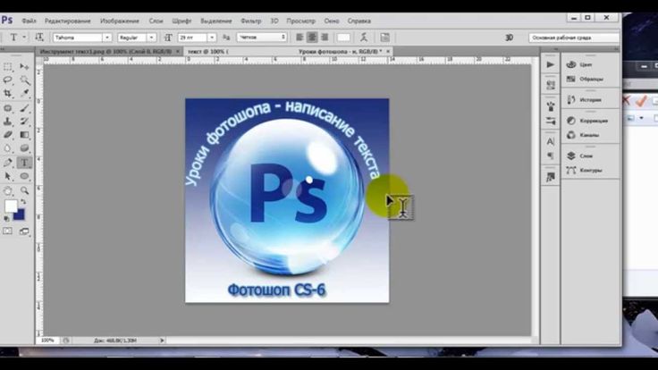Select the Rectangular Marquee tool
658x370 pixels.
[7, 67]
